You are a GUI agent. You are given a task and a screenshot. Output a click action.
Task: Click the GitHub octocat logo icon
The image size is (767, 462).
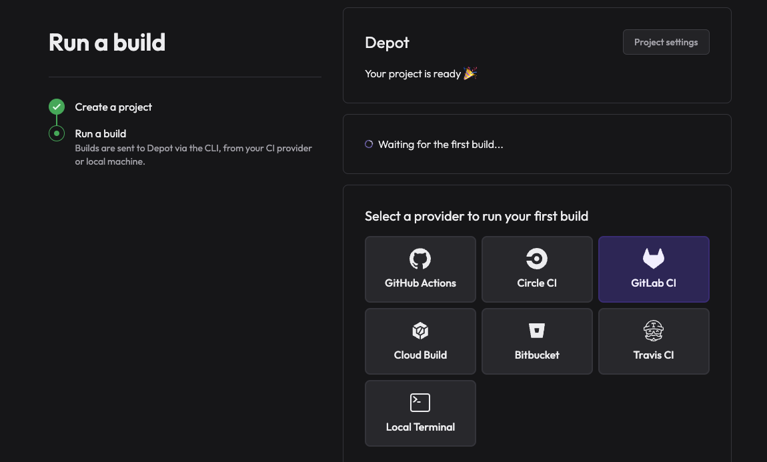420,259
